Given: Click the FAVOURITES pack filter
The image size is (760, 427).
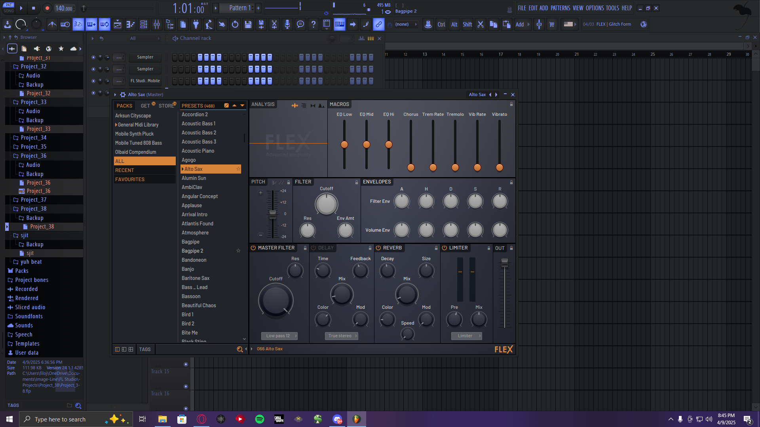Looking at the screenshot, I should pos(130,179).
